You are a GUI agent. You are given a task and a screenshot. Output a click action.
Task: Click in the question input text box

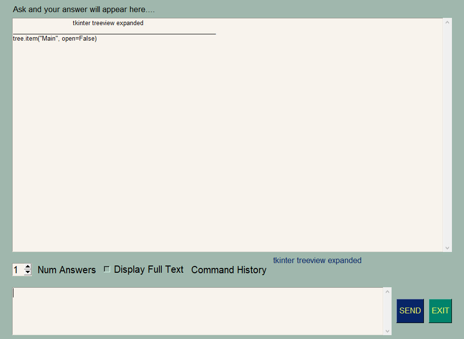pyautogui.click(x=197, y=311)
